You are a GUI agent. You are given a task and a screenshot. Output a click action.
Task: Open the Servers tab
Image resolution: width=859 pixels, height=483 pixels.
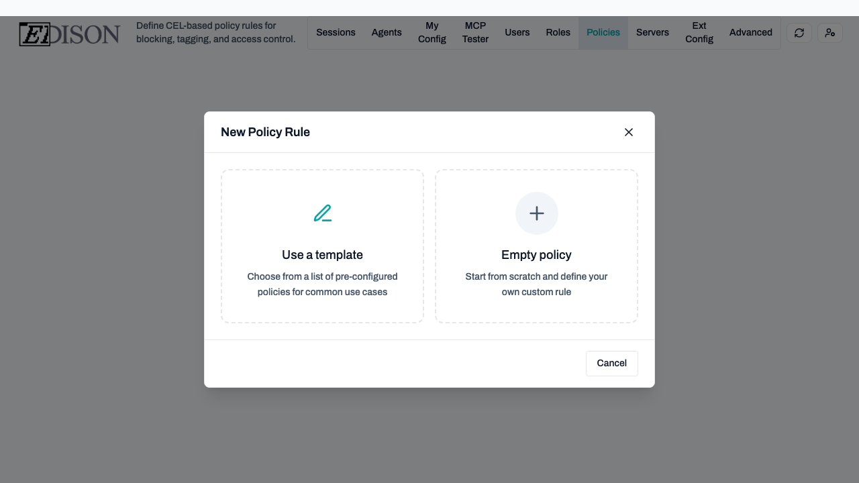(x=652, y=32)
